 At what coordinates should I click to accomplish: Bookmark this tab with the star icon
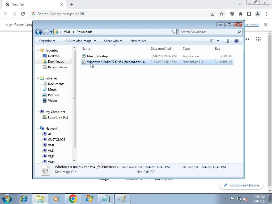click(x=222, y=14)
